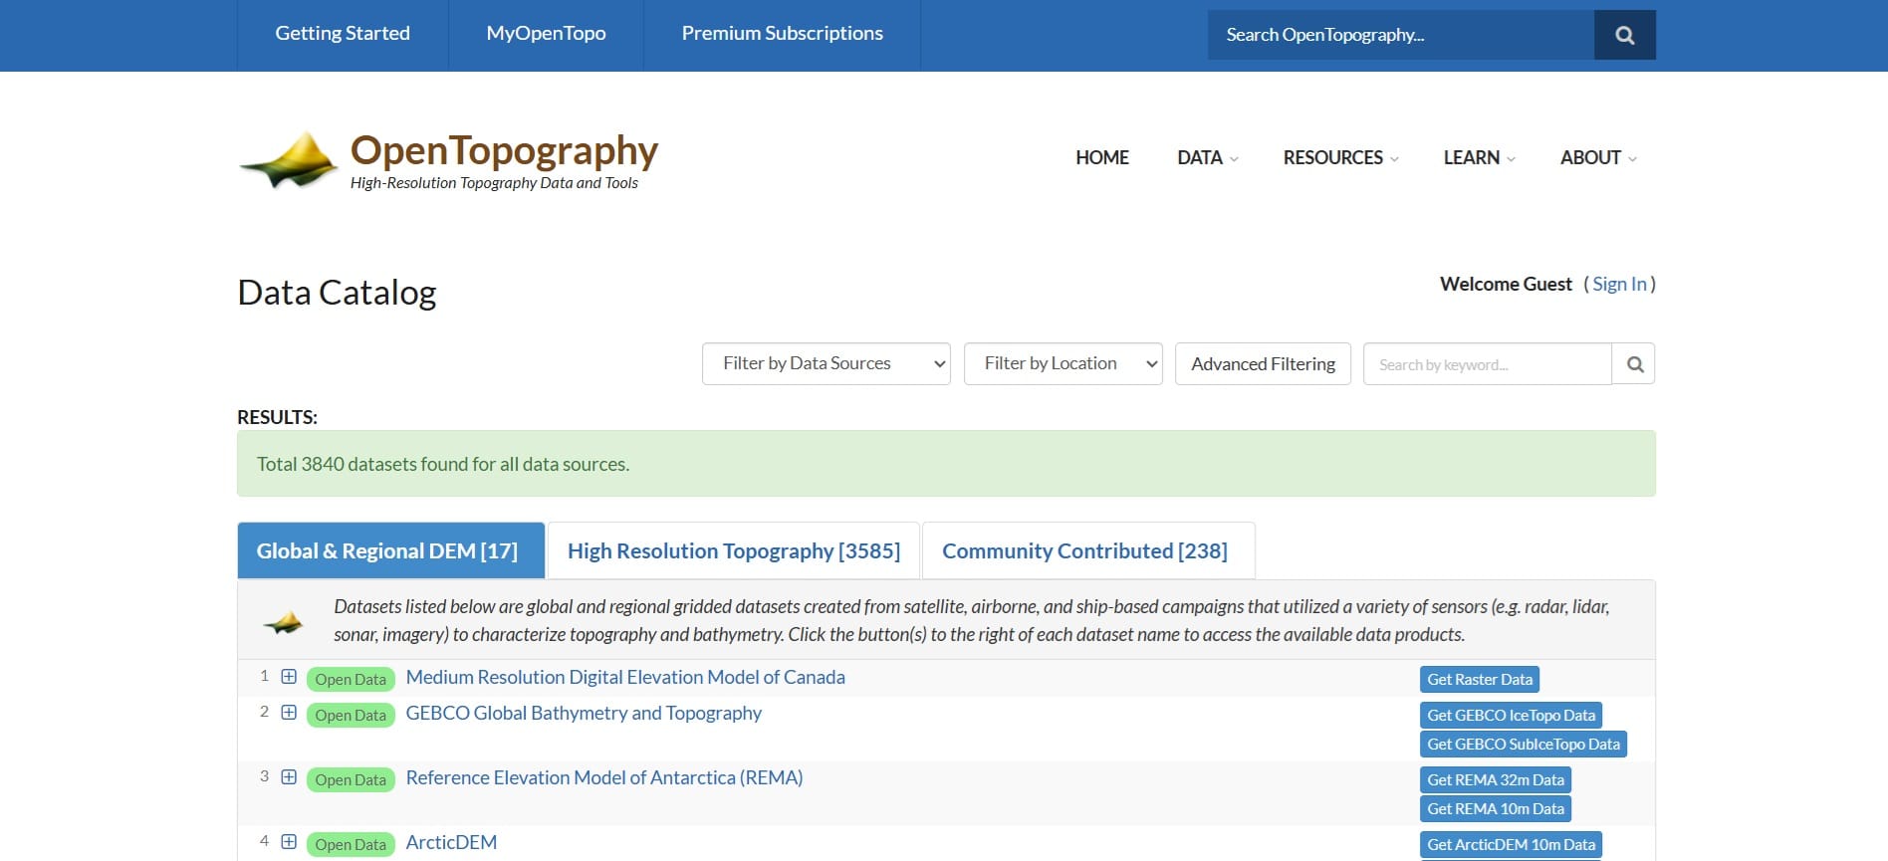
Task: Click Get REMA 10m Data button
Action: click(x=1495, y=808)
